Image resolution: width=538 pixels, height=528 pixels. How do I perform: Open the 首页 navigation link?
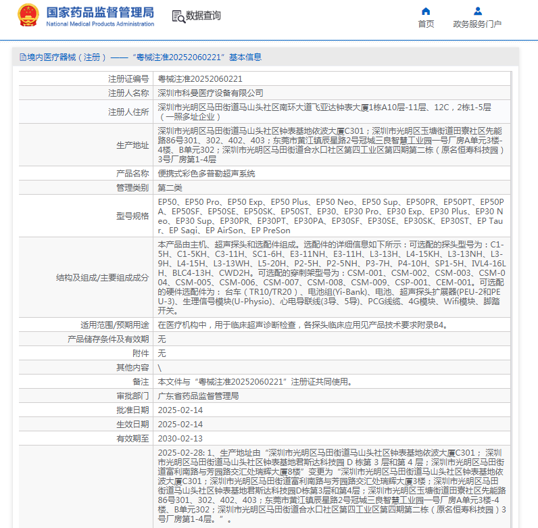pyautogui.click(x=426, y=24)
